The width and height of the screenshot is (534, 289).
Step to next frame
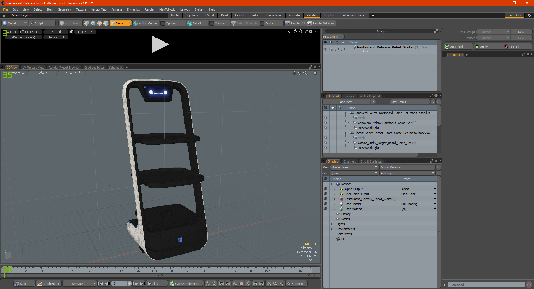point(136,284)
